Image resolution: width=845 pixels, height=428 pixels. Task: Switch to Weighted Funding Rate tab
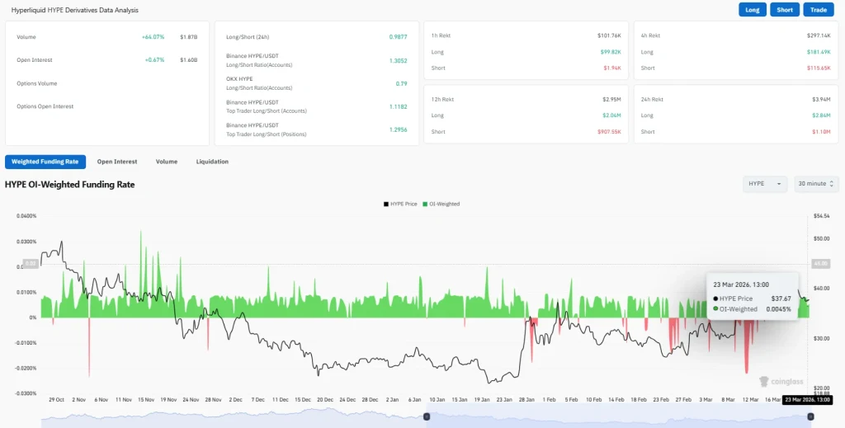(45, 162)
